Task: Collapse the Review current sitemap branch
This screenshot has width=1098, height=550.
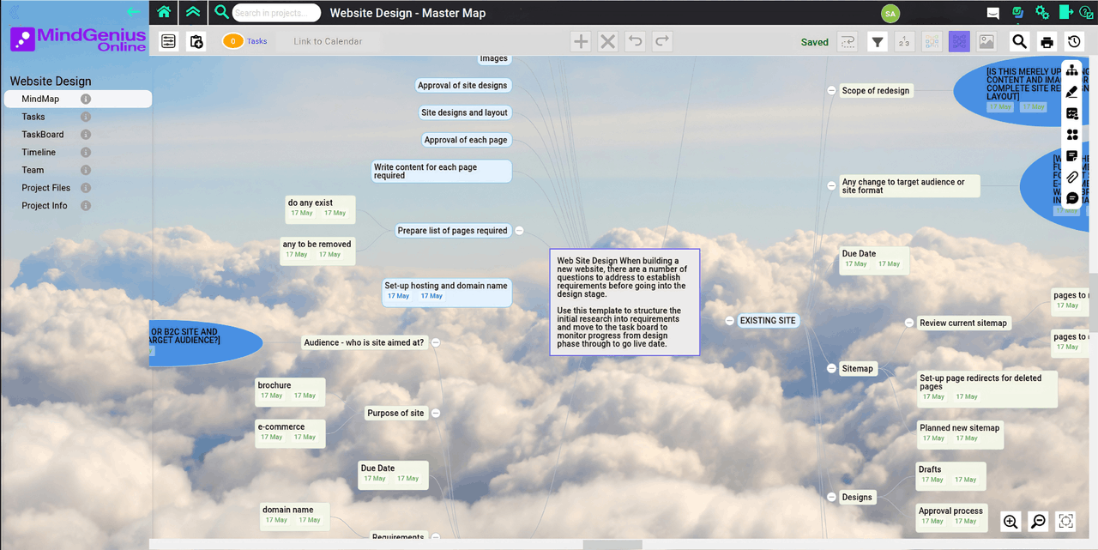Action: coord(909,323)
